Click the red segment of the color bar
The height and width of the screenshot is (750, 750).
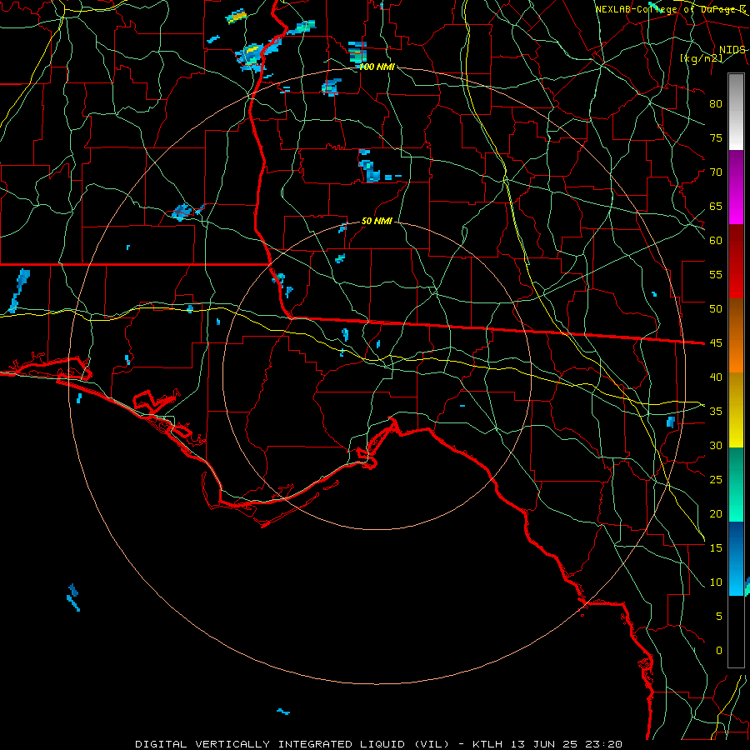tap(736, 262)
